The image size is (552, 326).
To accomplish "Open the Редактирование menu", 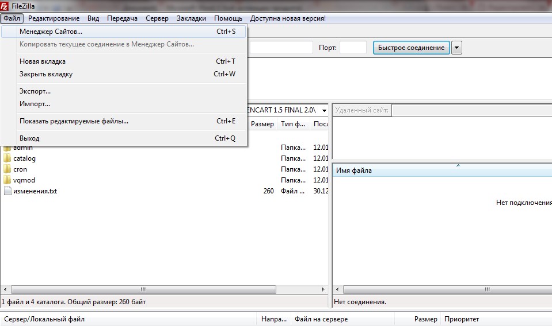I will (x=54, y=18).
